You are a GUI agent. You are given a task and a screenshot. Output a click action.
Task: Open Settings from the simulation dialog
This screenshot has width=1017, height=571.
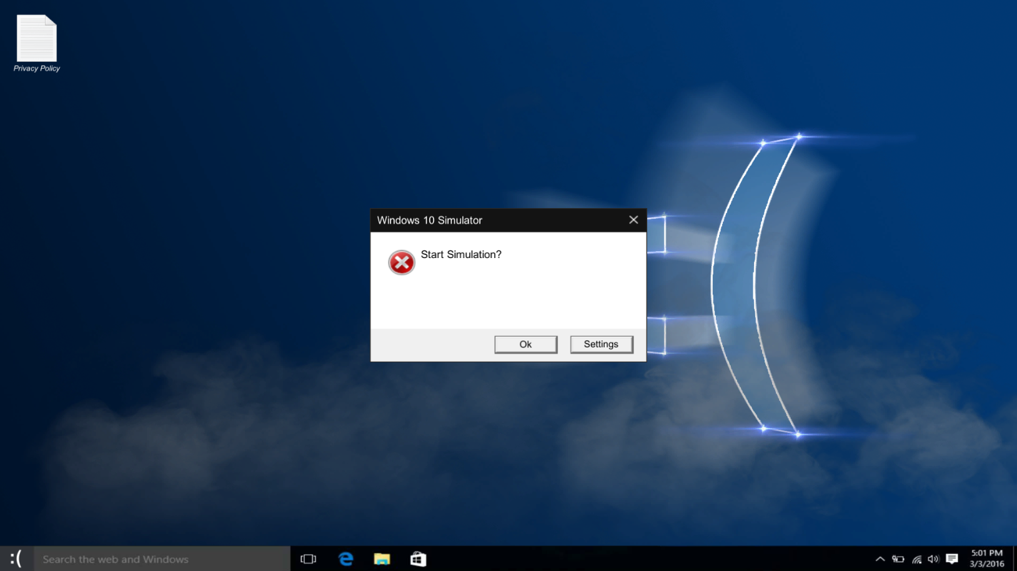[x=601, y=344]
